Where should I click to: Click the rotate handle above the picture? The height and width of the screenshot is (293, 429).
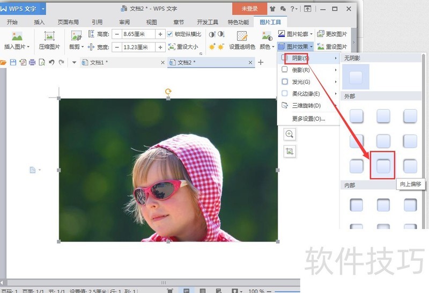click(x=168, y=92)
